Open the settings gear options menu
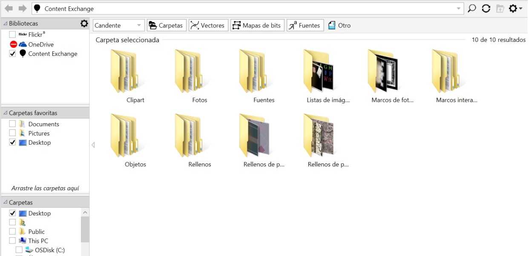The image size is (529, 256). coord(515,9)
